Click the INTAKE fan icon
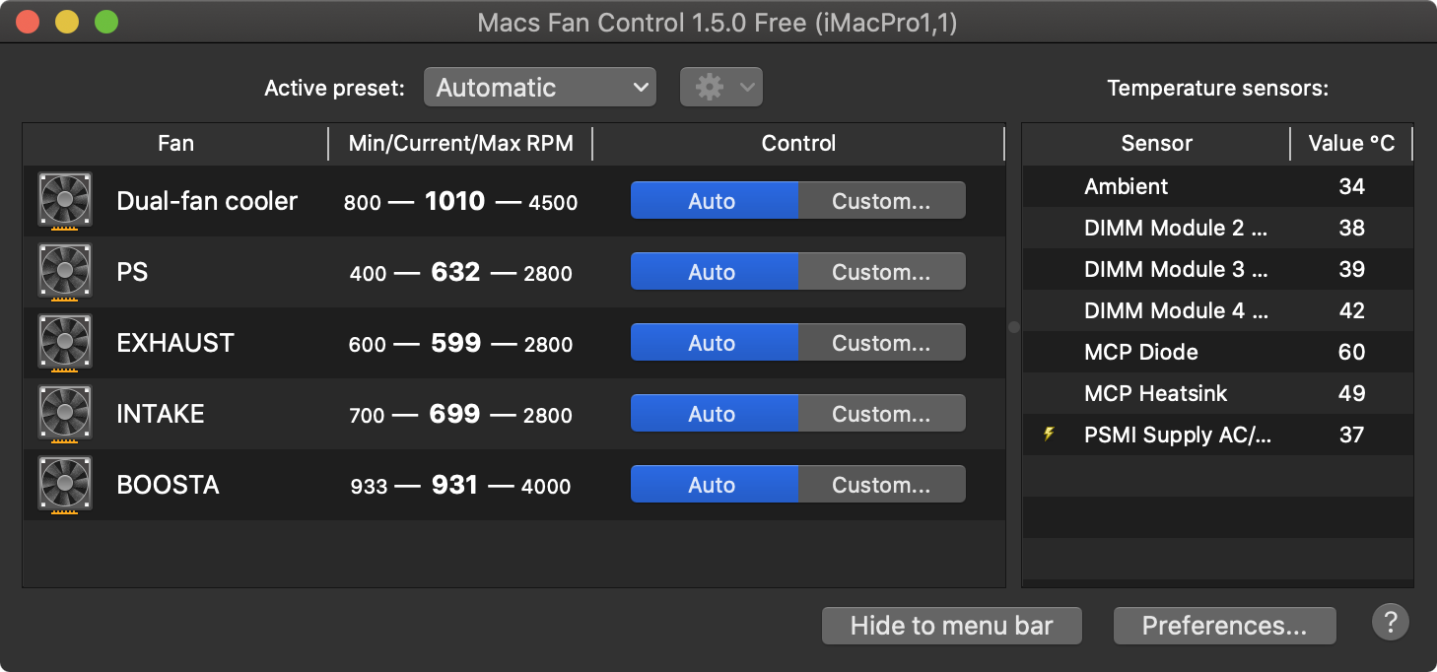The image size is (1437, 672). [65, 414]
